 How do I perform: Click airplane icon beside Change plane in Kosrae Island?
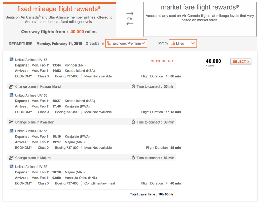click(11, 86)
